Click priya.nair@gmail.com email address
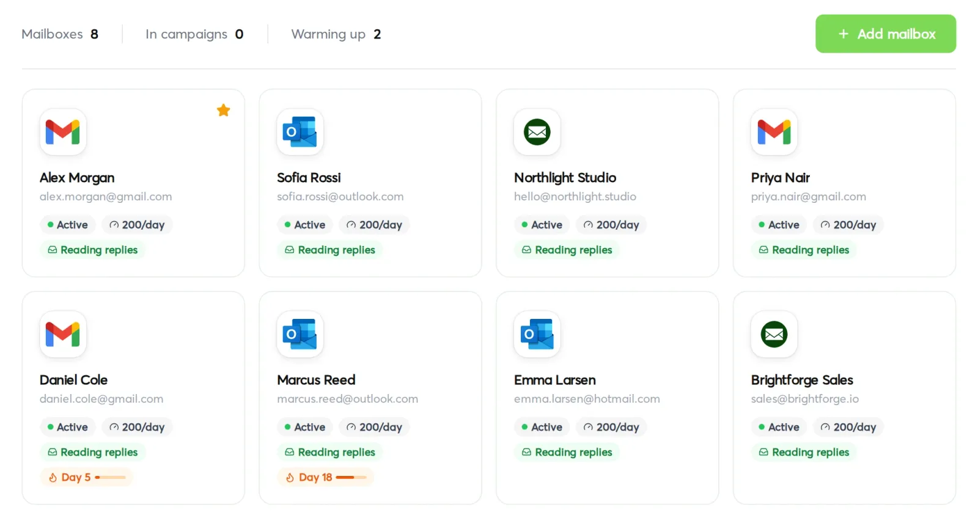978x526 pixels. point(809,197)
